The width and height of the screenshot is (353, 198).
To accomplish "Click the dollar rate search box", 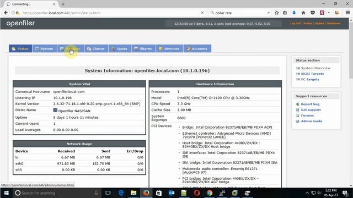I will coord(240,13).
